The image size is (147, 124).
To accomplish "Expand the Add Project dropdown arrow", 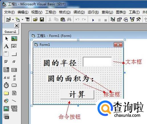I will [13, 20].
